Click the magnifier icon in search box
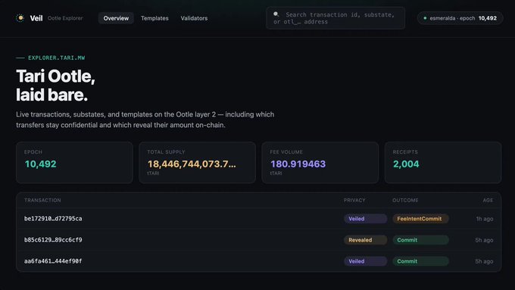515x290 pixels. tap(276, 14)
